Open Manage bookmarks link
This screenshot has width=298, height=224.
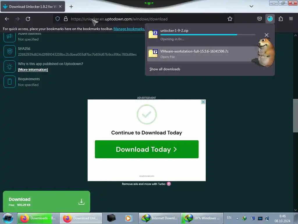[x=129, y=29]
